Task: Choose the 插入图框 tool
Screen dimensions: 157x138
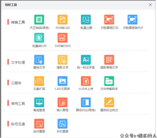Action: point(63,102)
